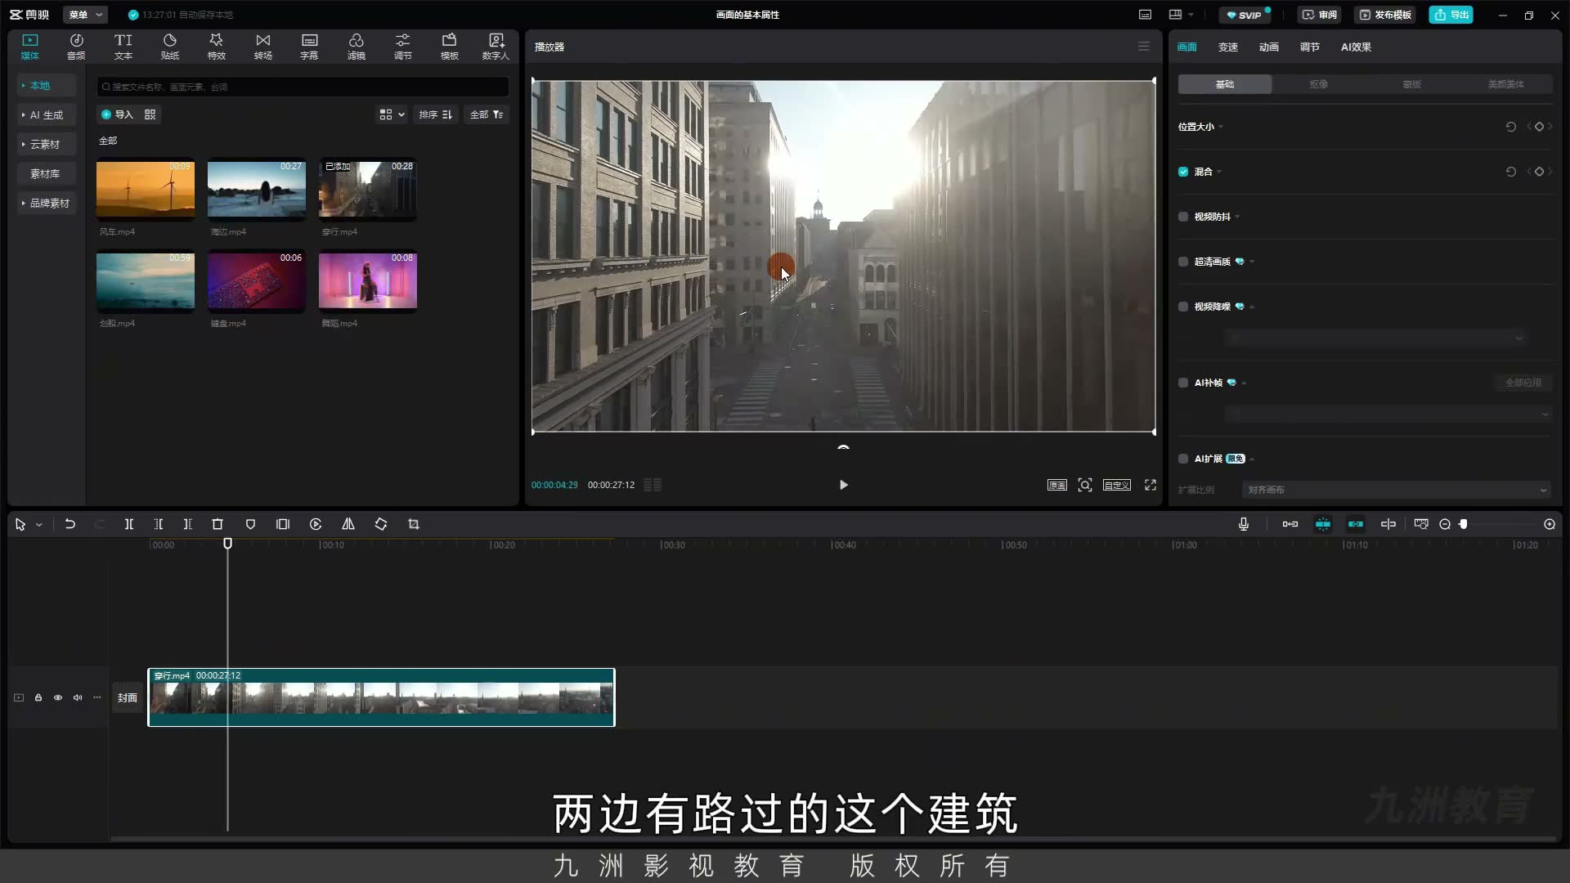Mute the main track speaker icon

pyautogui.click(x=78, y=697)
